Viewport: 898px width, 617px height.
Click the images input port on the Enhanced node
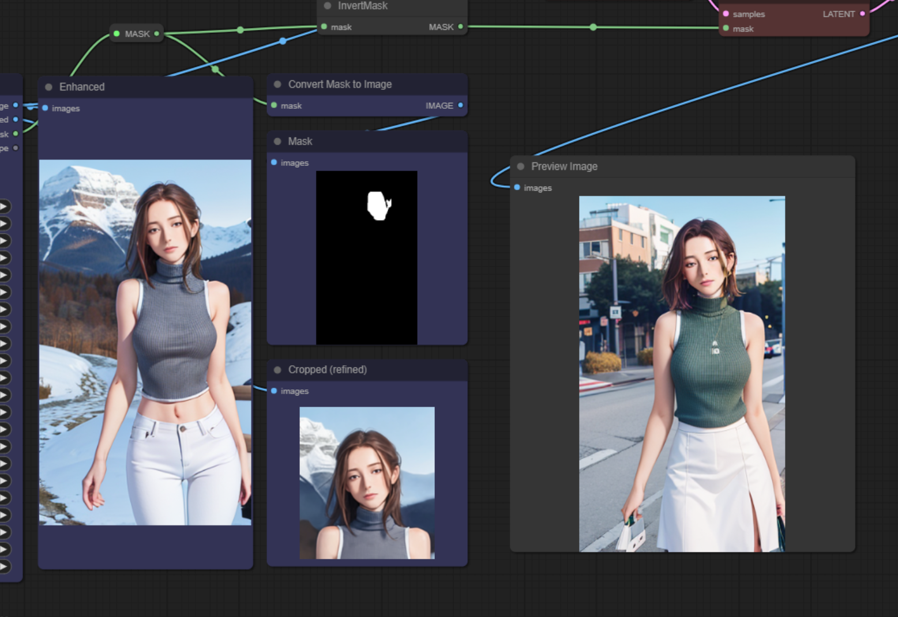click(45, 108)
